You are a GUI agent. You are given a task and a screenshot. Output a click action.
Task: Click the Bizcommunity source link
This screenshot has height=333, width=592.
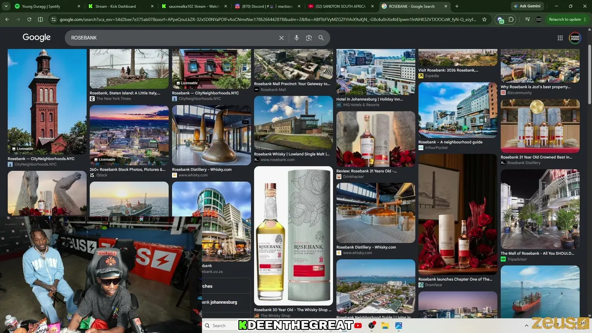point(519,92)
